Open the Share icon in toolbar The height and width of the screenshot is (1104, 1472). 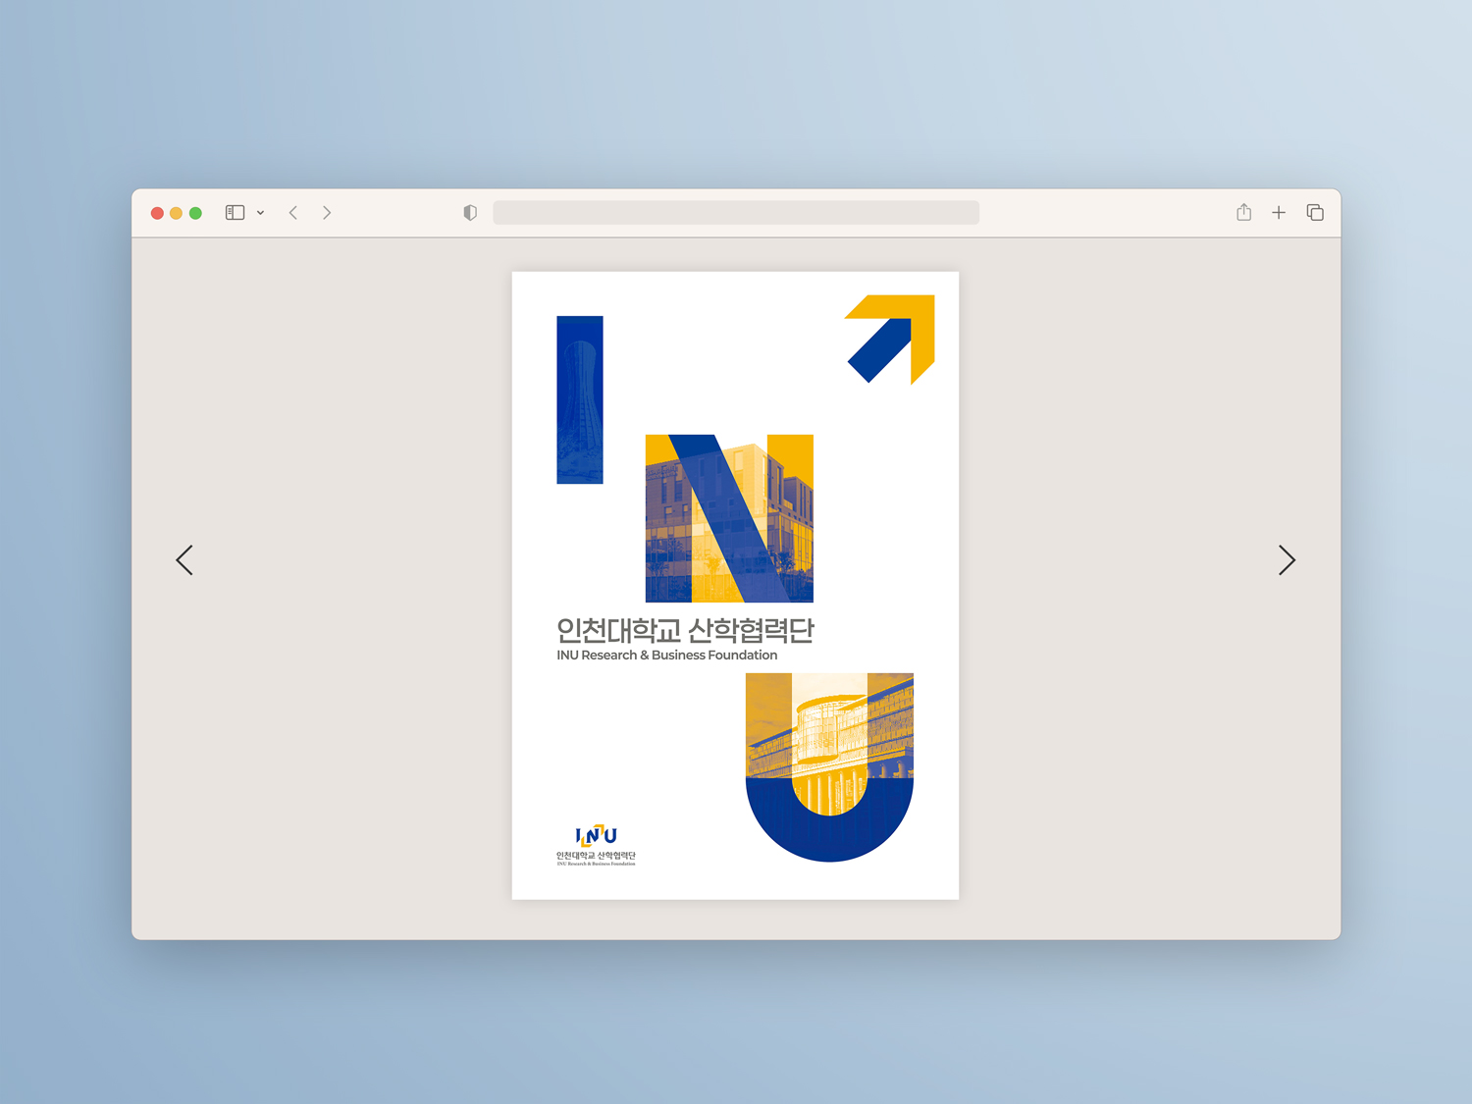pos(1243,212)
